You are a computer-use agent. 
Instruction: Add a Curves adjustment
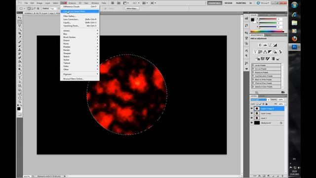(270, 45)
